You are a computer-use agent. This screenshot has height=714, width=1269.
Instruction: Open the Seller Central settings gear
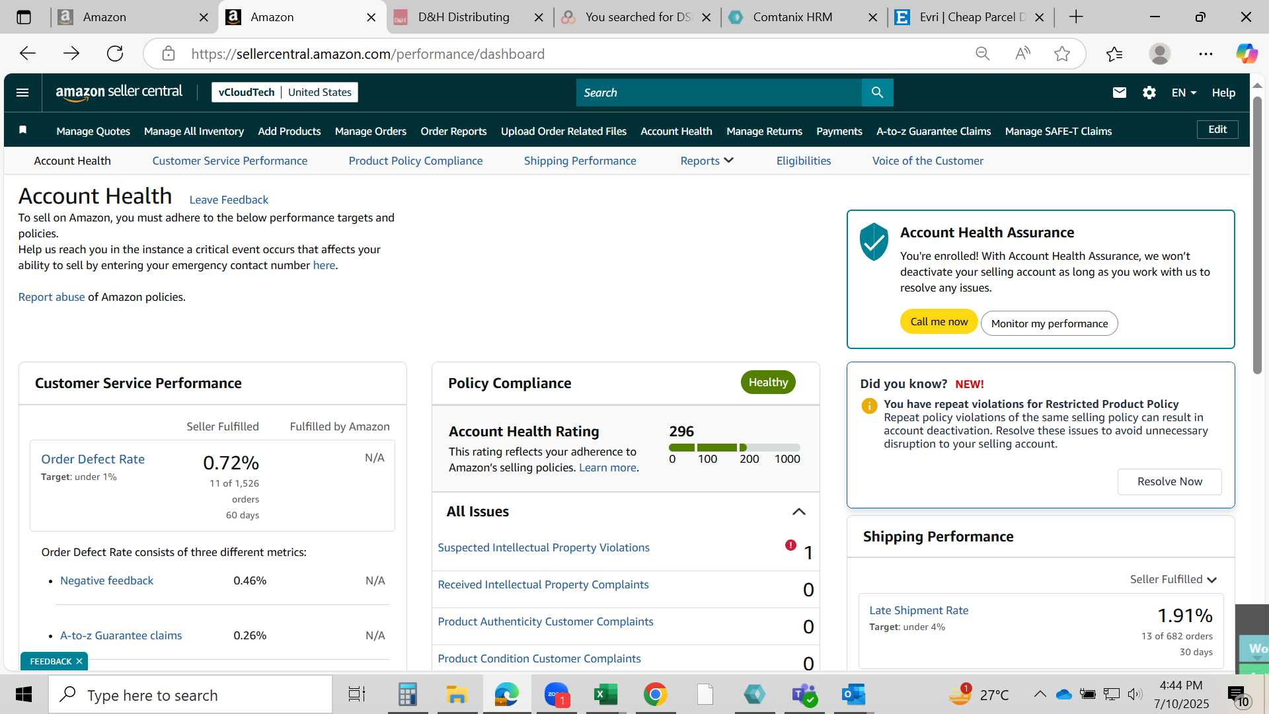click(x=1149, y=93)
